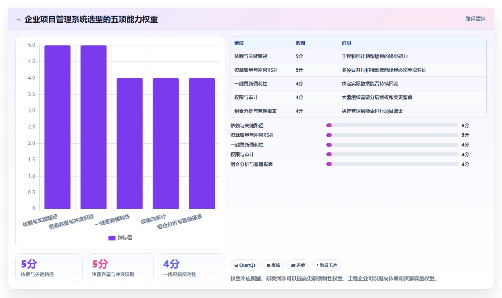Open the 5分 资源容量与冲突识别 data card
This screenshot has width=502, height=298.
pyautogui.click(x=120, y=268)
